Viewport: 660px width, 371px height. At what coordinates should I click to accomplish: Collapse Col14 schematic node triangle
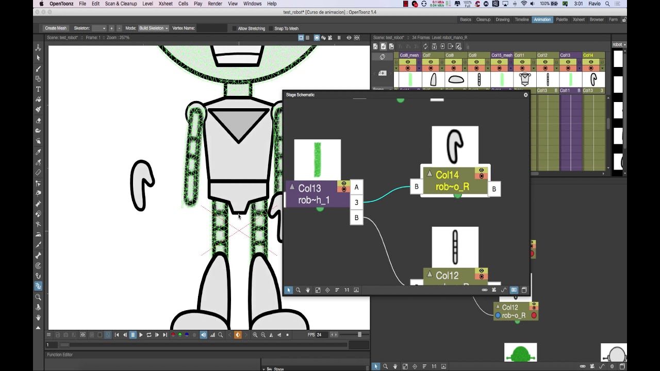pos(430,174)
